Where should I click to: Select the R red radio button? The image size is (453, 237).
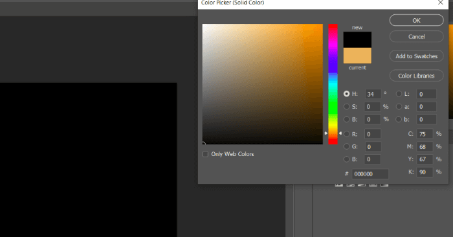(346, 134)
